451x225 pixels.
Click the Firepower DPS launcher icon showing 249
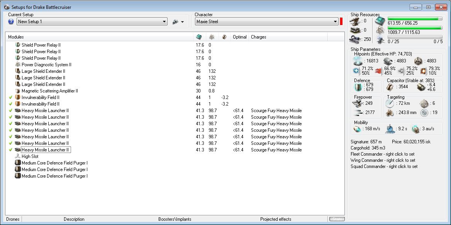click(358, 103)
